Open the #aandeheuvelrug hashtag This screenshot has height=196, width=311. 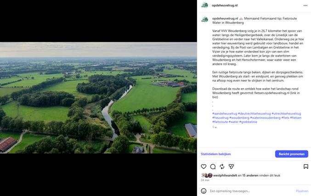[x=225, y=113]
